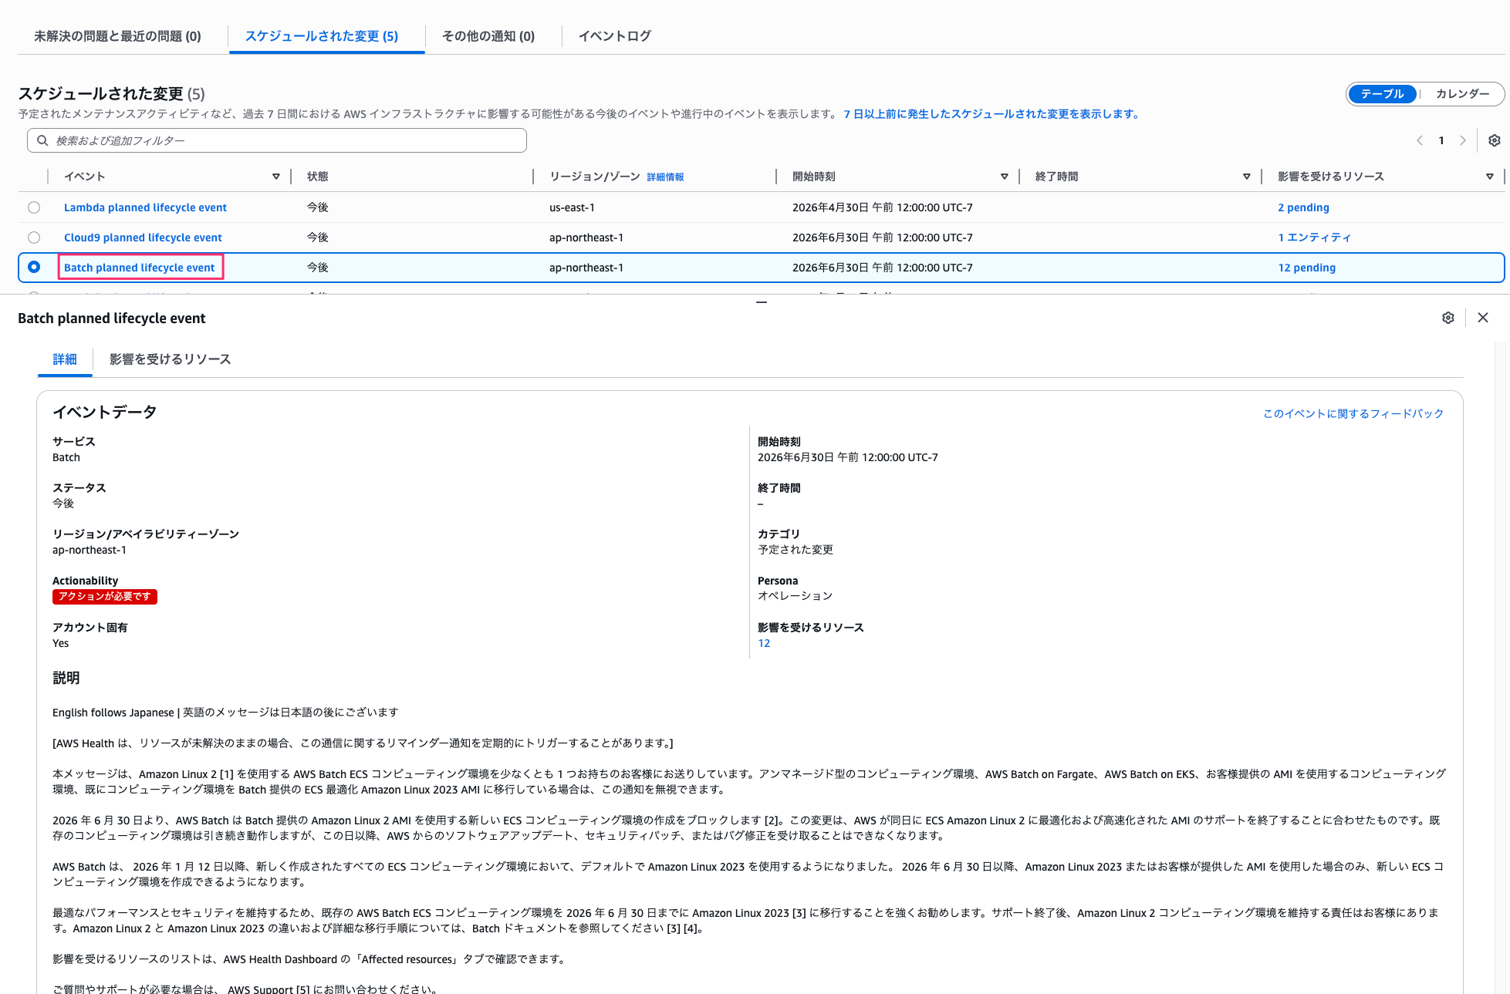The height and width of the screenshot is (994, 1510).
Task: Collapse the detail panel with the minimize dash
Action: [761, 302]
